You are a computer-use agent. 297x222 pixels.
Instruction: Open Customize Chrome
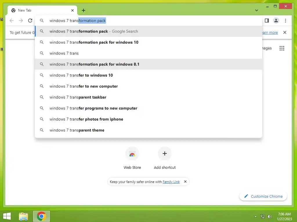pyautogui.click(x=263, y=196)
